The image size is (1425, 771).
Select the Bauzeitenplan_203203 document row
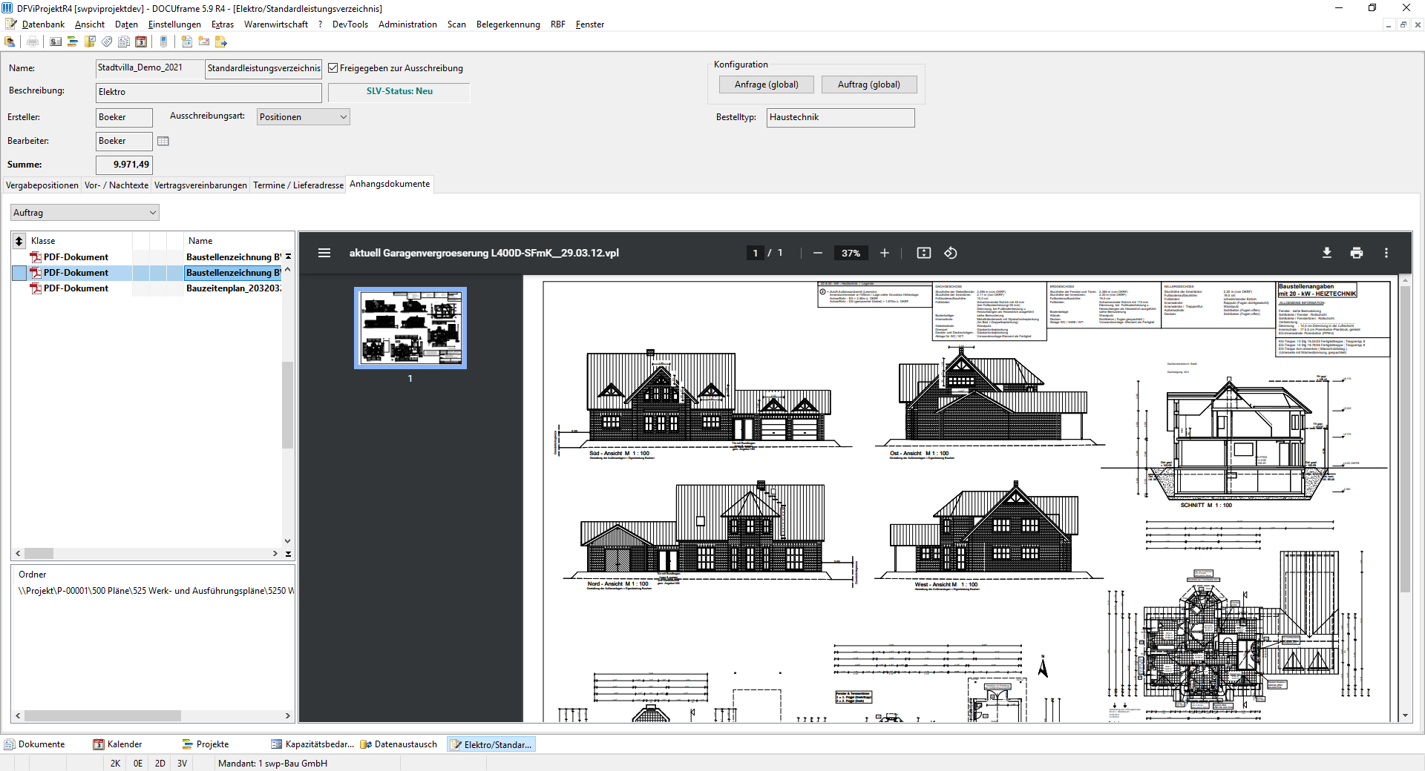[x=147, y=288]
